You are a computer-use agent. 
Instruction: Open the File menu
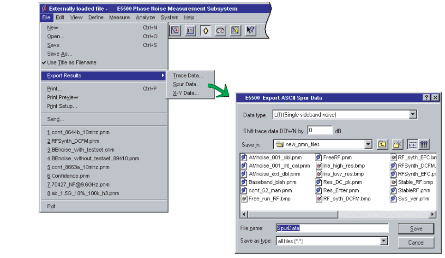click(46, 18)
